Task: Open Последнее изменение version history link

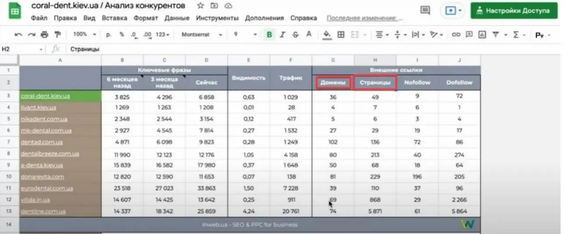Action: click(x=365, y=18)
